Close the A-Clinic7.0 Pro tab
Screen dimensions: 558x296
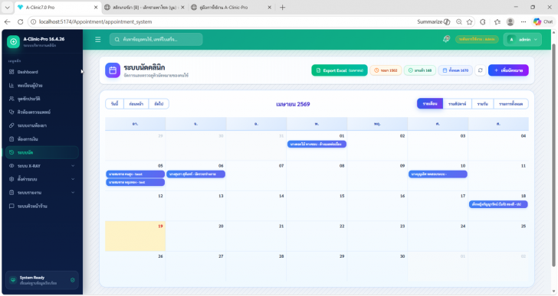point(96,7)
